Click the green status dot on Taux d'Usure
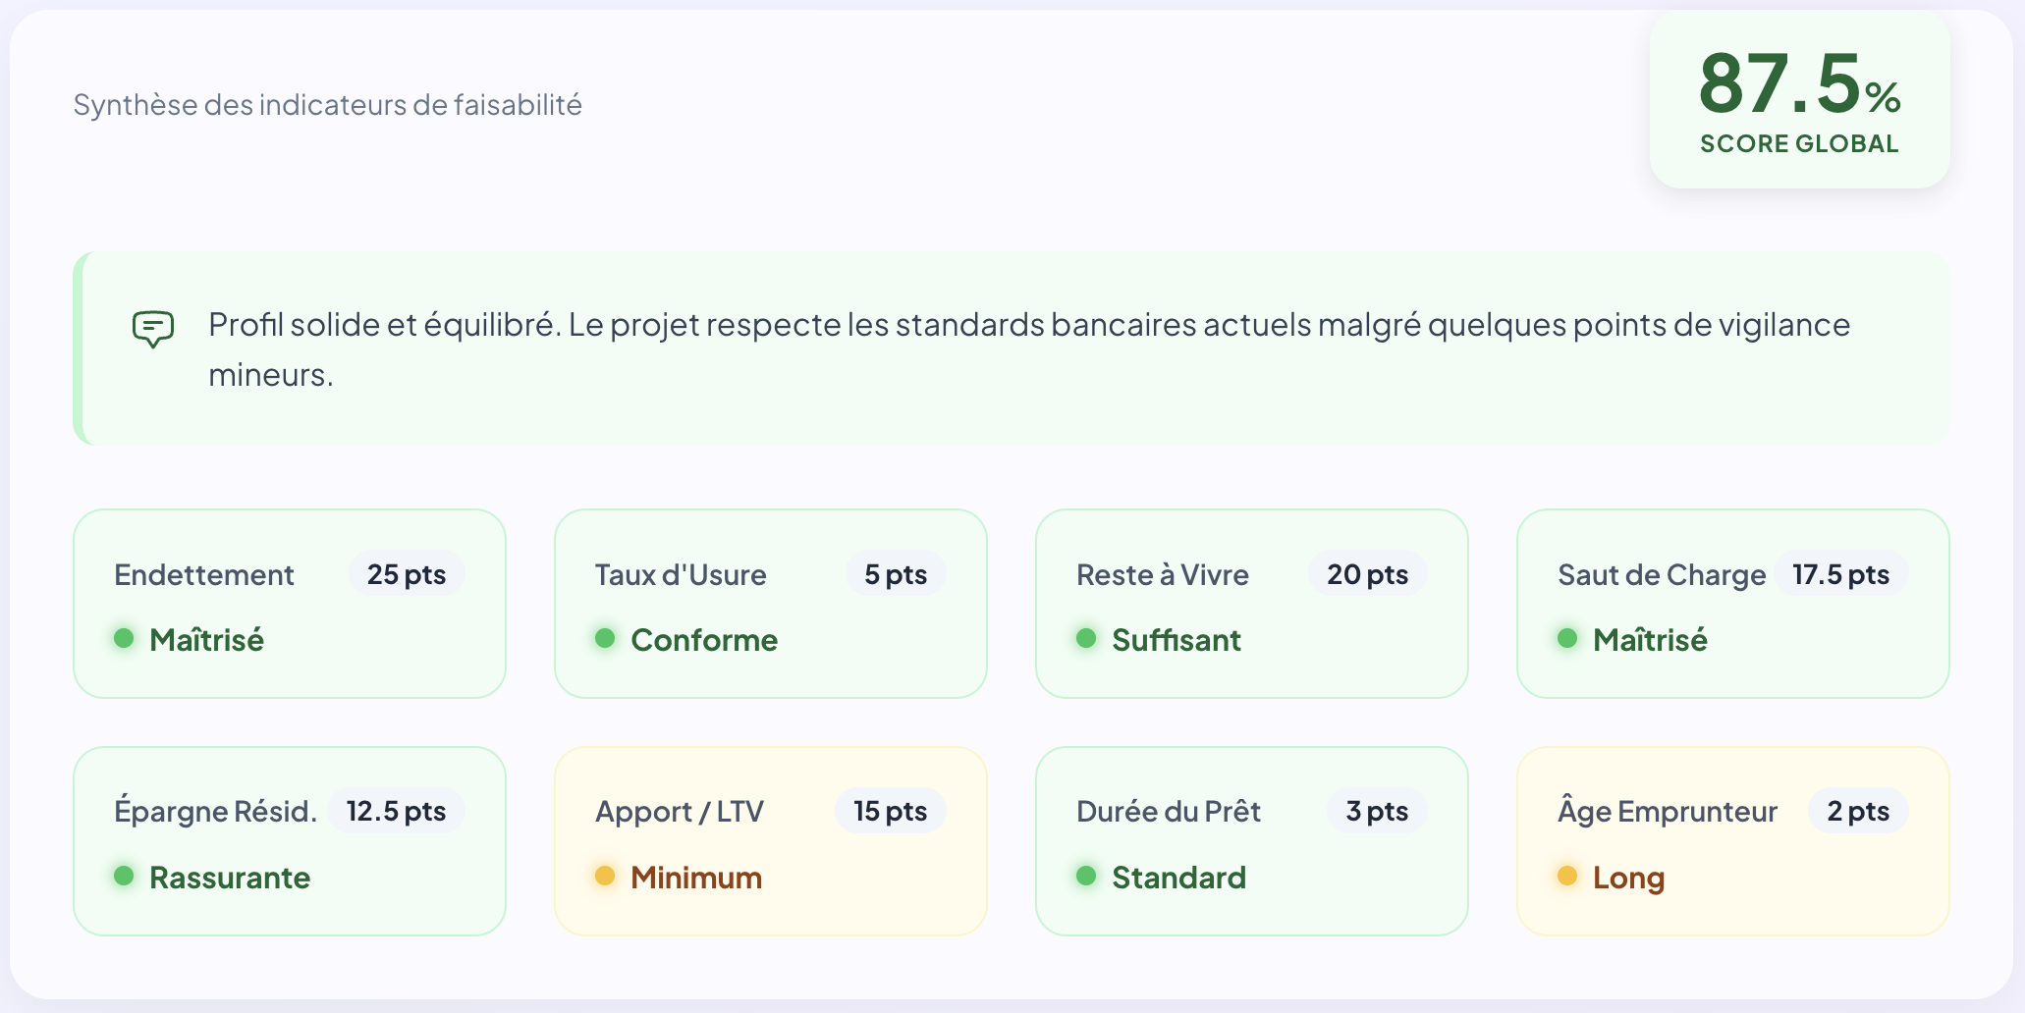The width and height of the screenshot is (2025, 1013). point(605,638)
